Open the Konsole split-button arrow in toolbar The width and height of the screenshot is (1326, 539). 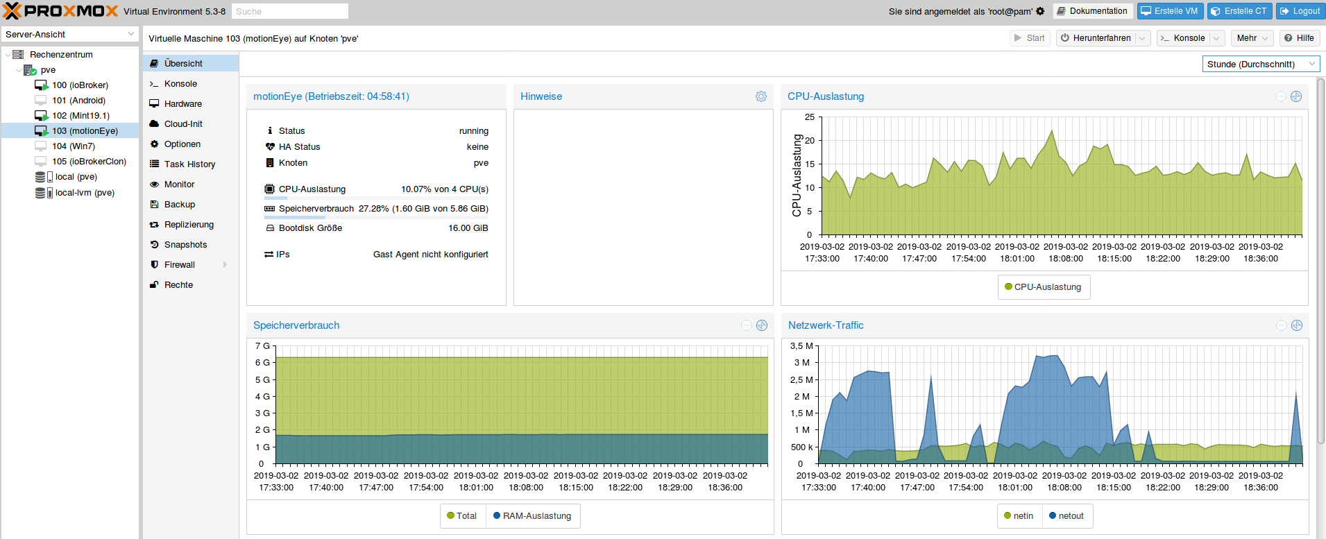coord(1216,38)
